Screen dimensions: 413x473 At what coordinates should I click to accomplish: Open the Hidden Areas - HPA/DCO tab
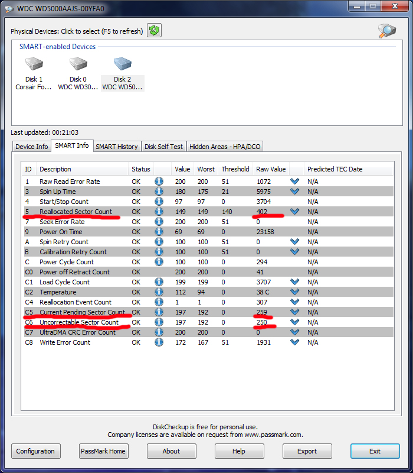pos(225,147)
